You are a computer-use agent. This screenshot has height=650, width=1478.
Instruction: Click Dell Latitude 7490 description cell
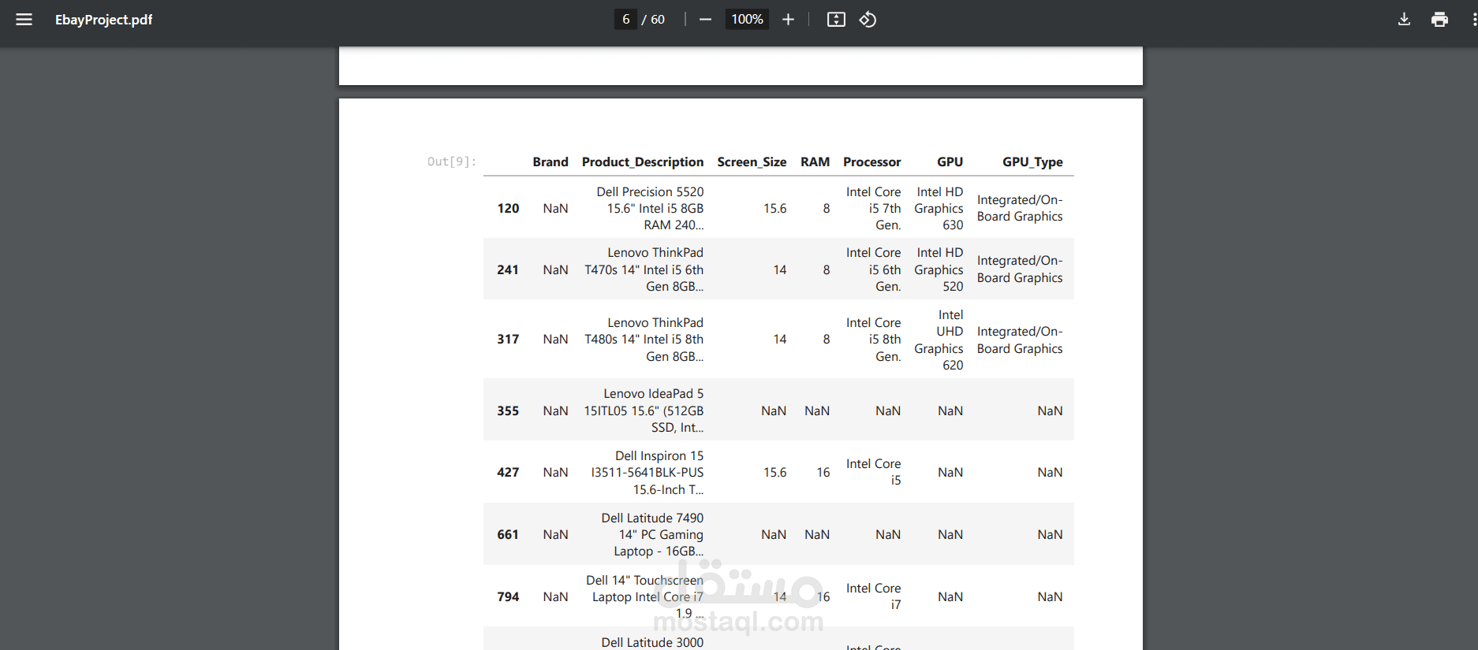[652, 534]
